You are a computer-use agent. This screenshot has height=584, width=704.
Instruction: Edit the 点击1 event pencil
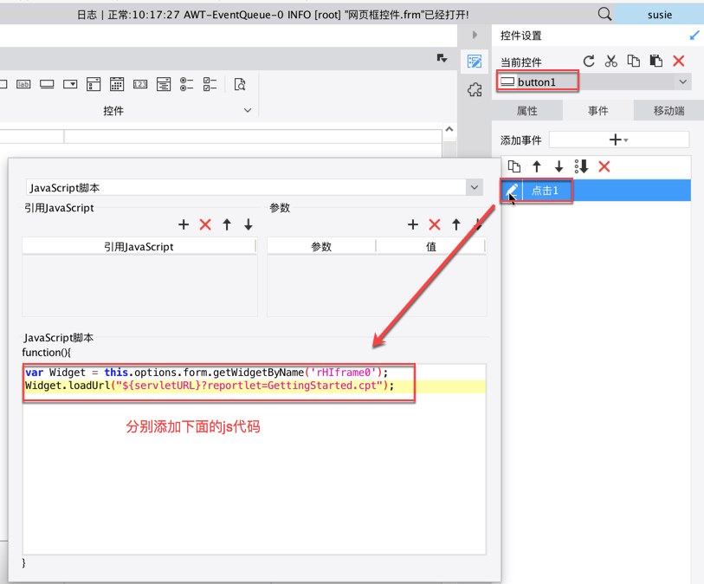pos(512,191)
